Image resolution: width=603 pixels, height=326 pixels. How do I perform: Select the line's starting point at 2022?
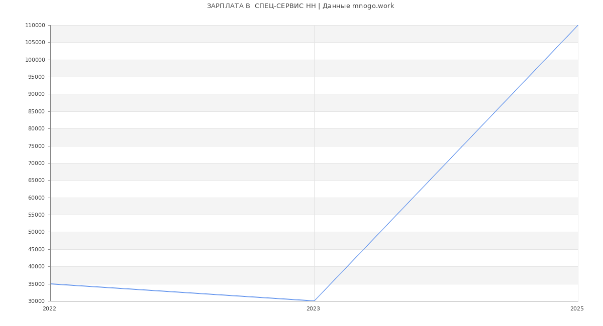click(50, 284)
